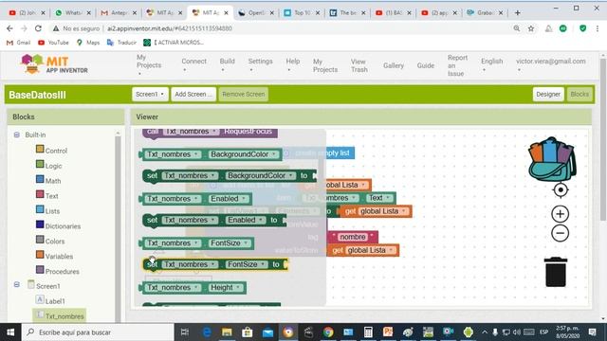Open Enabled dropdown on set Enabled block
The height and width of the screenshot is (341, 607).
click(x=246, y=220)
